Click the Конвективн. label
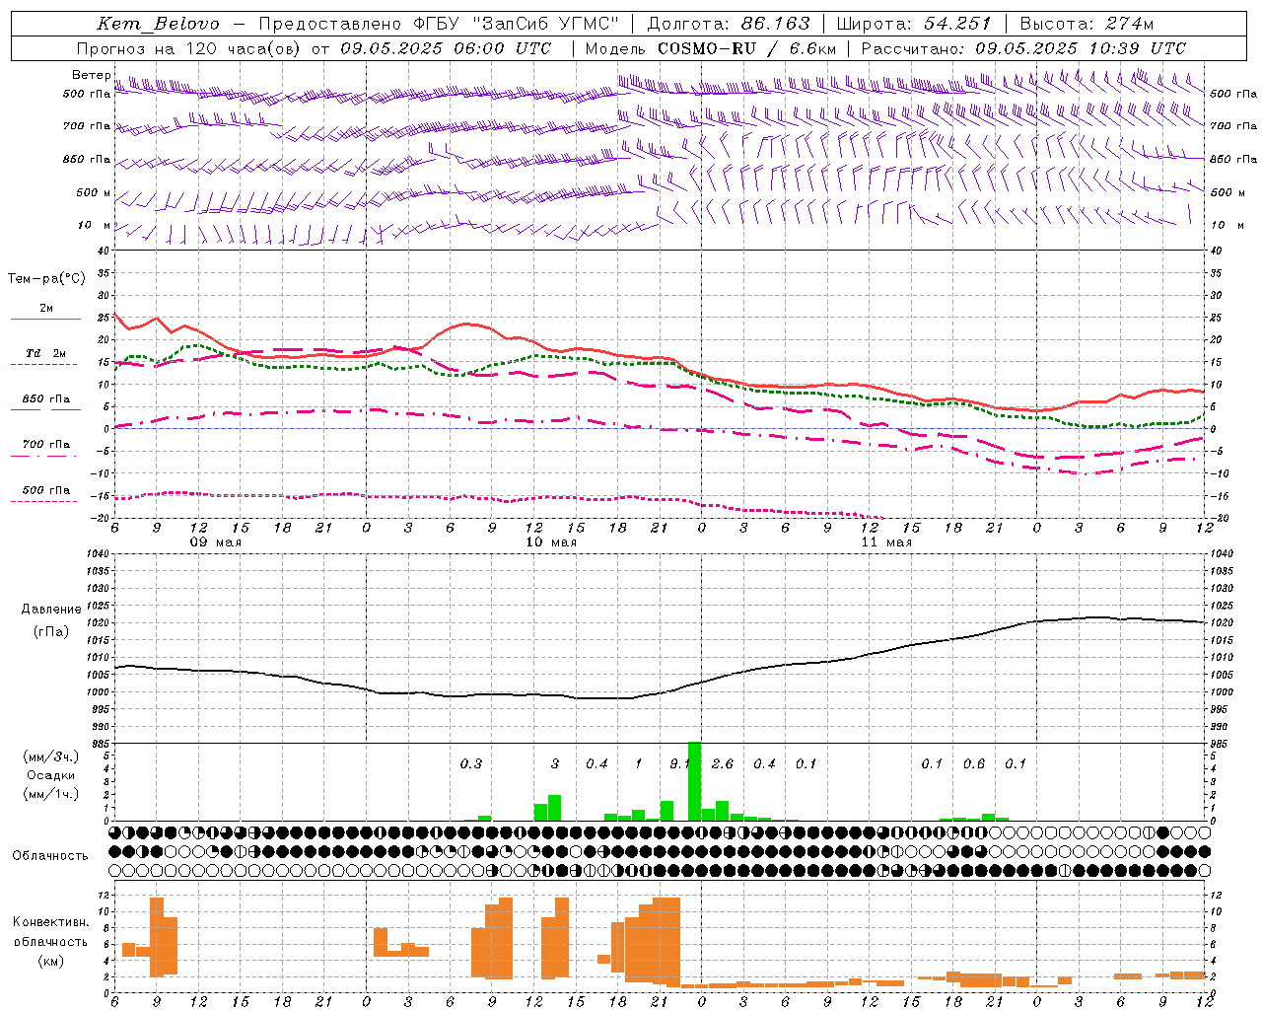This screenshot has width=1262, height=1010. coord(50,922)
